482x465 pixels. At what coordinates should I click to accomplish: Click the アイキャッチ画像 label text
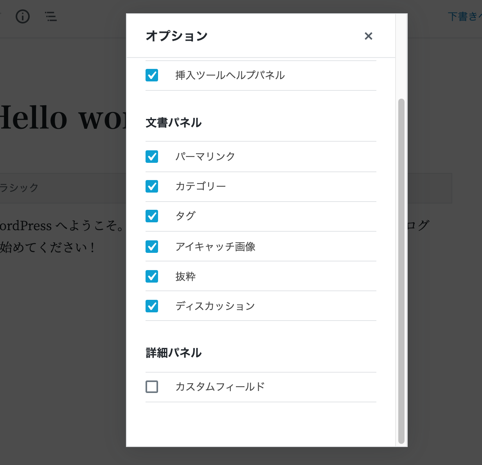point(216,247)
